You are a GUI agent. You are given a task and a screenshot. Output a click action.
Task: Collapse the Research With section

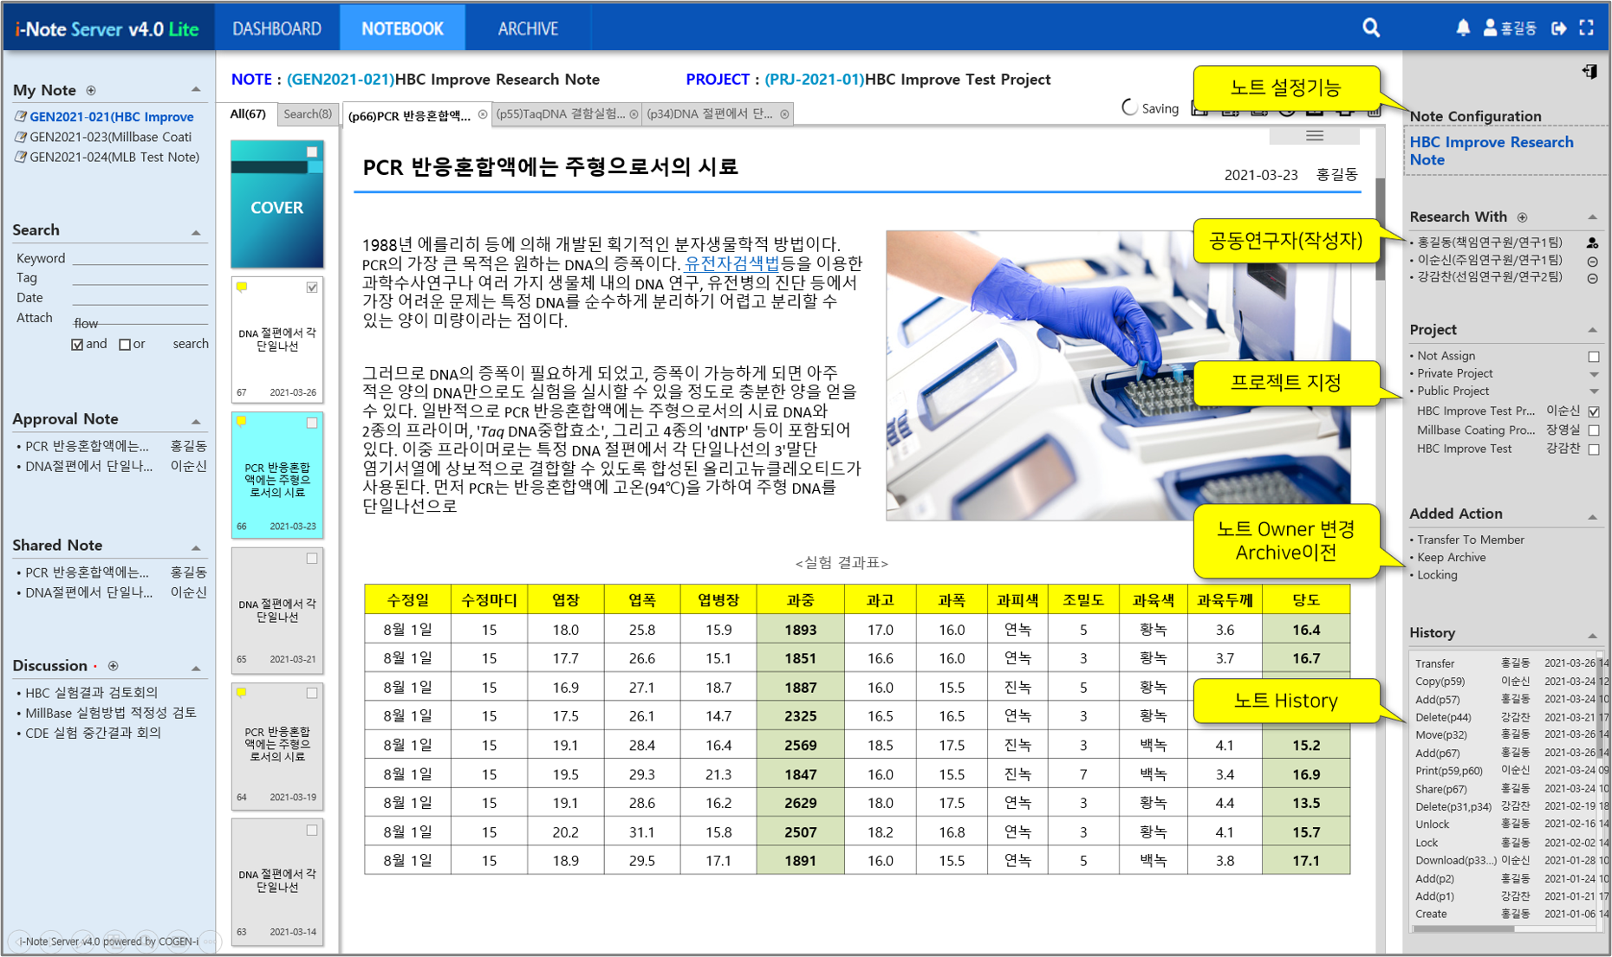click(x=1592, y=217)
